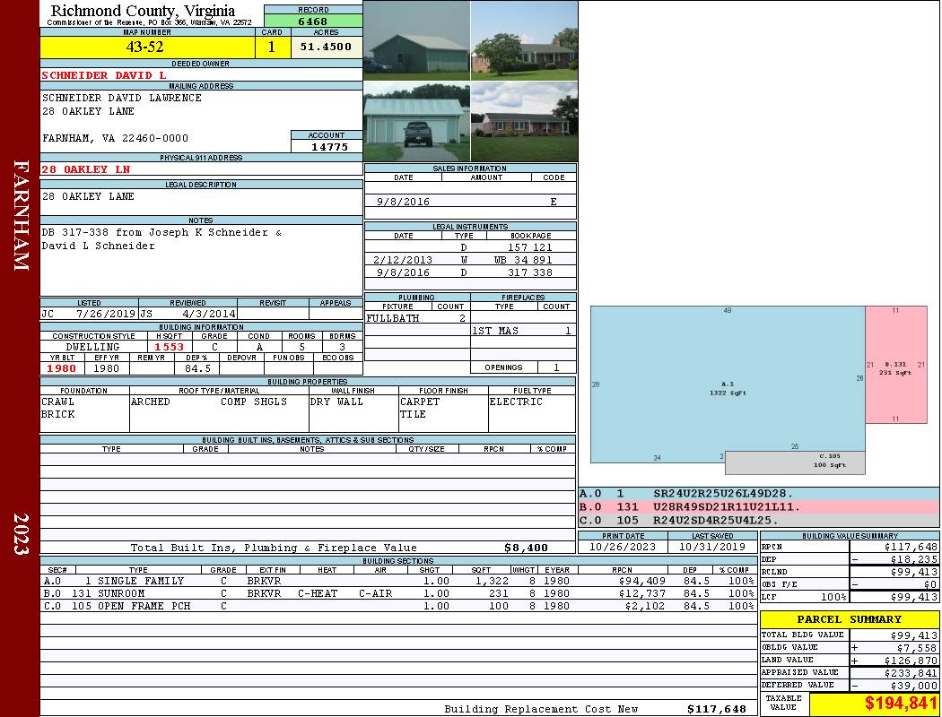The image size is (942, 717).
Task: Click the yellow PARCEL SUMMARY header
Action: (x=849, y=619)
